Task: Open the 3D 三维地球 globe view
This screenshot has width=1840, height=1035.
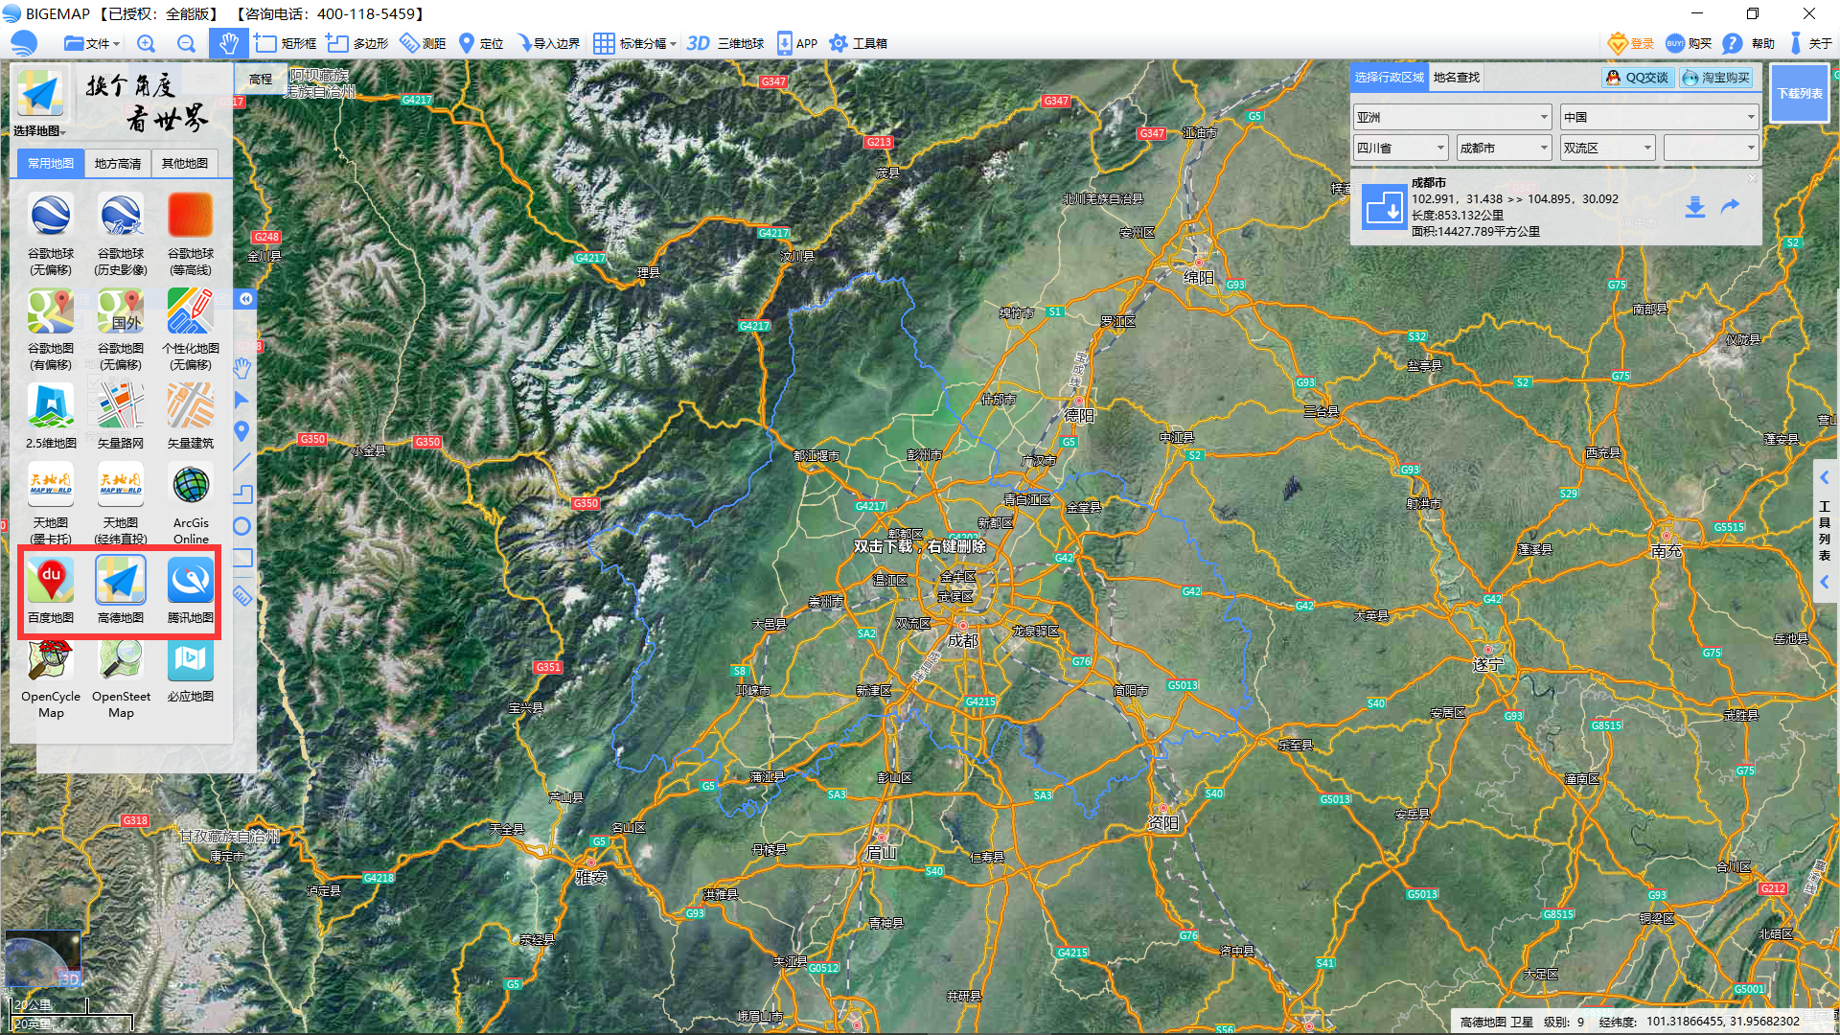Action: coord(725,43)
